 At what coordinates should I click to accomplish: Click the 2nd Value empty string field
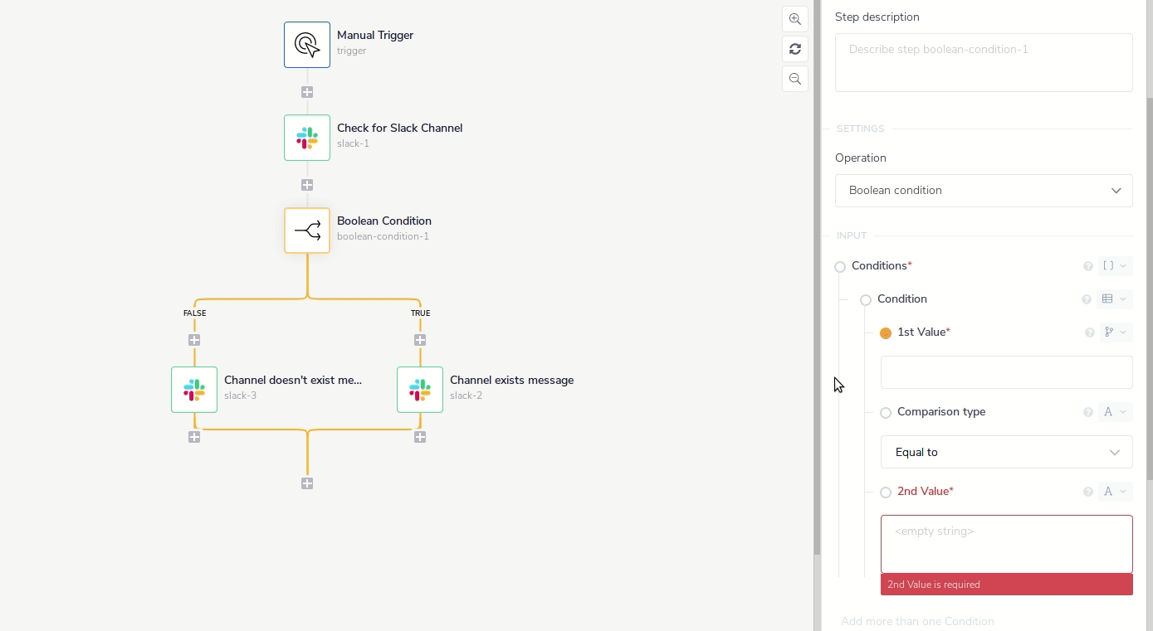coord(1006,544)
